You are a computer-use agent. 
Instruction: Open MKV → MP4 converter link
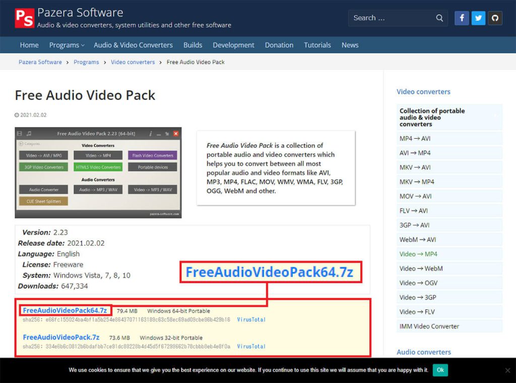pos(449,182)
